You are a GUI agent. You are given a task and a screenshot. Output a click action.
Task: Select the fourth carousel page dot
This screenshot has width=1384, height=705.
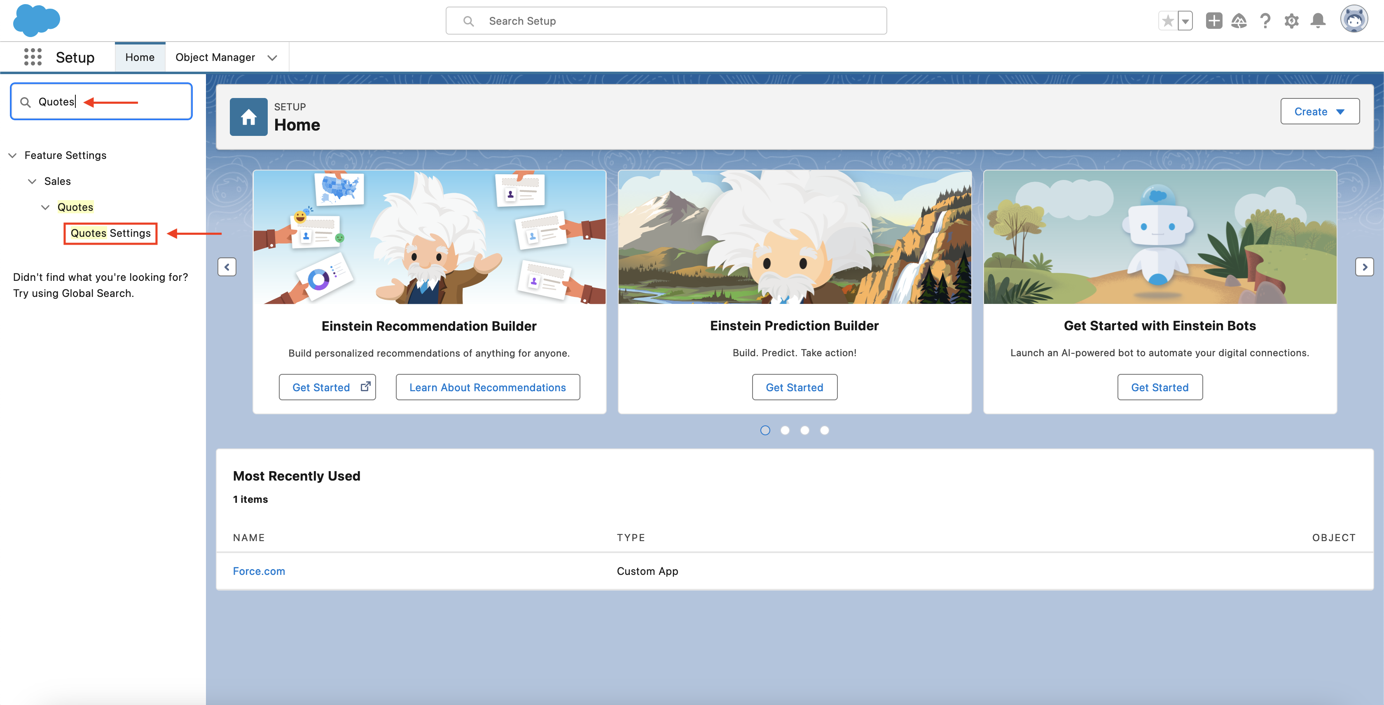824,430
